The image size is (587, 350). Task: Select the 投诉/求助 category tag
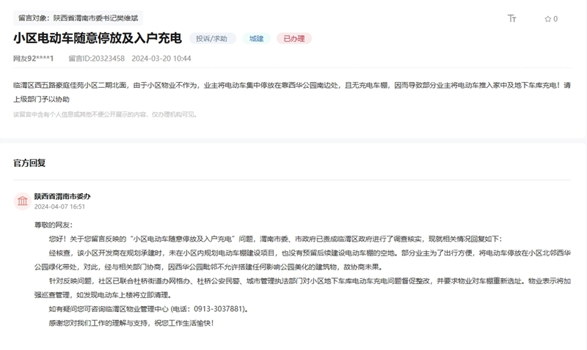[212, 39]
